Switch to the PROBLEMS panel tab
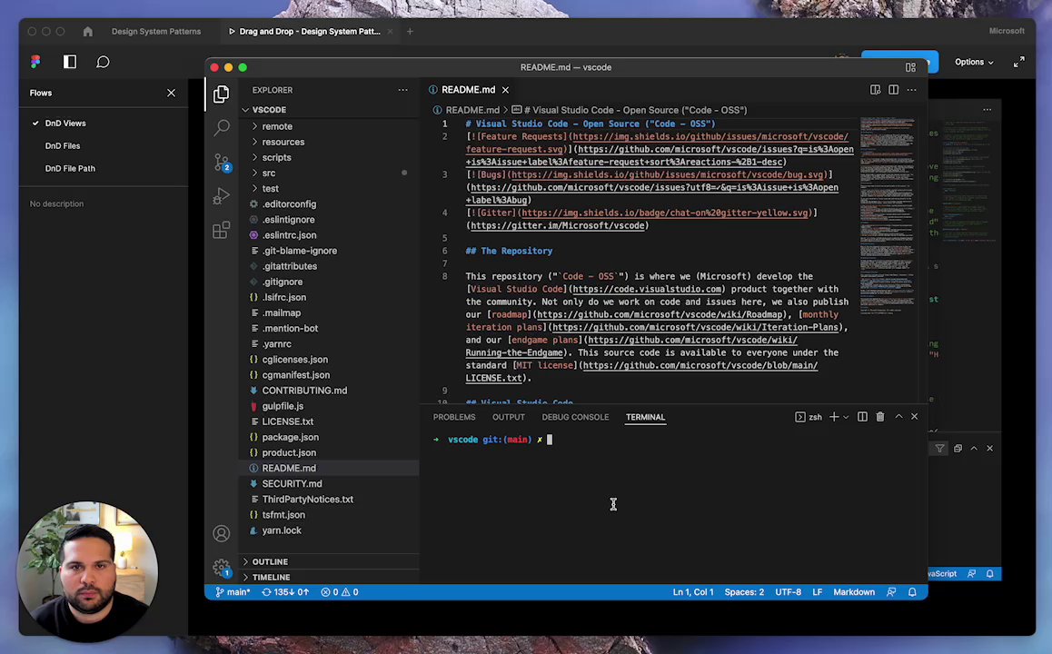Screen dimensions: 1052x654 pos(454,417)
